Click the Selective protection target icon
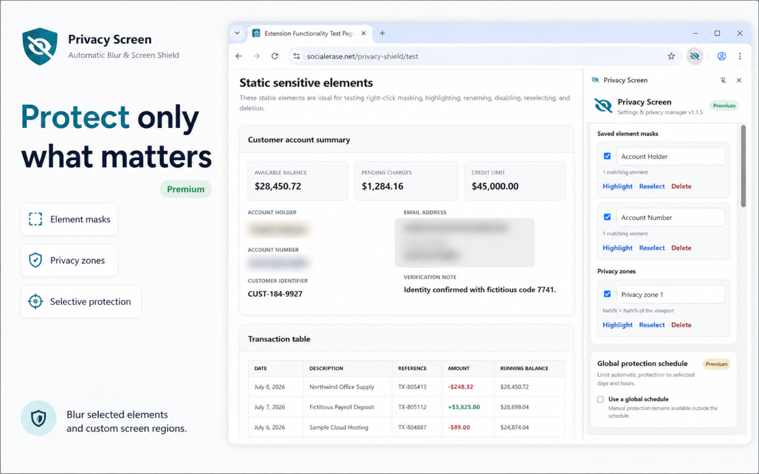The width and height of the screenshot is (759, 474). [x=36, y=302]
